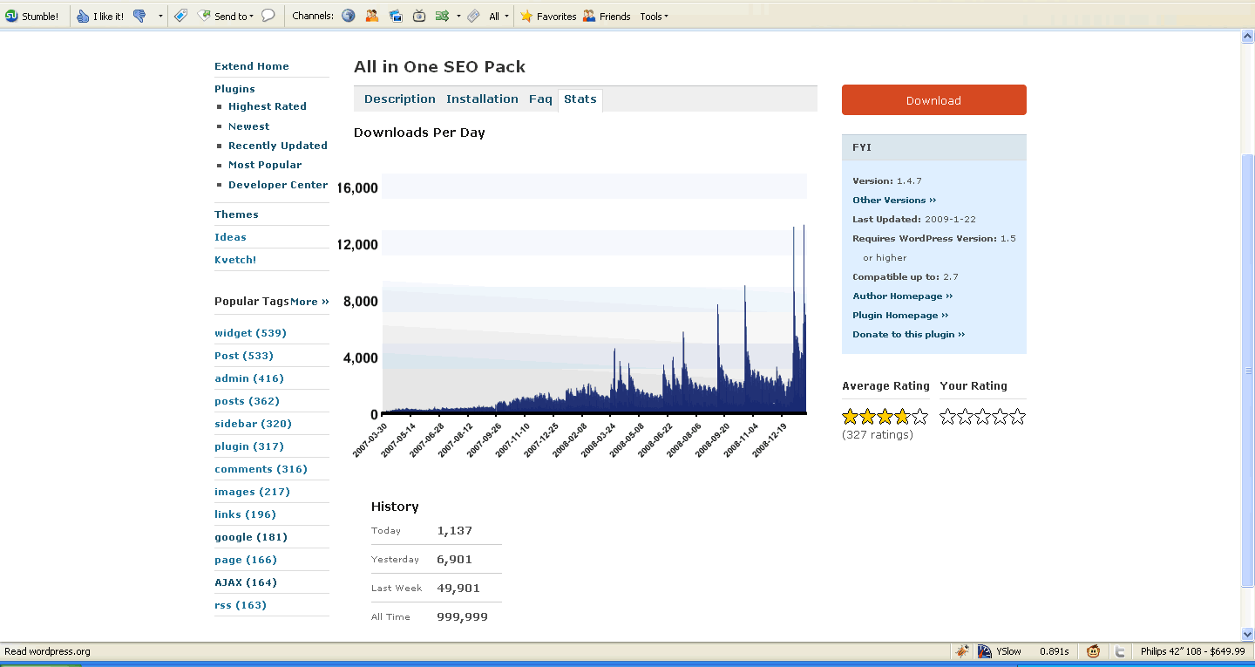This screenshot has width=1255, height=667.
Task: Open Firebug from the status bar bug icon
Action: coord(962,651)
